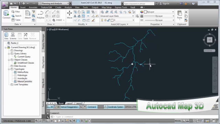Screen dimensions: 220x124
Task: Expand the Draw panel title
Action: tap(51, 24)
